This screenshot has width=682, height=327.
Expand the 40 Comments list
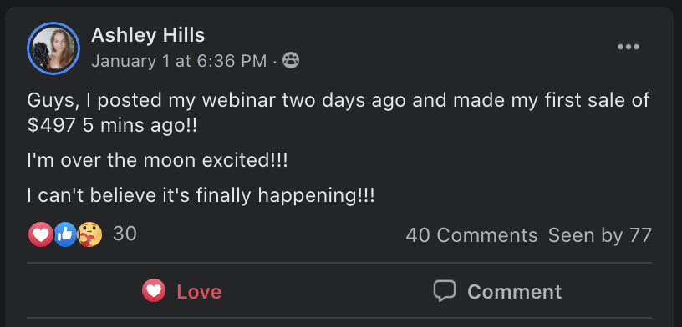(x=471, y=235)
